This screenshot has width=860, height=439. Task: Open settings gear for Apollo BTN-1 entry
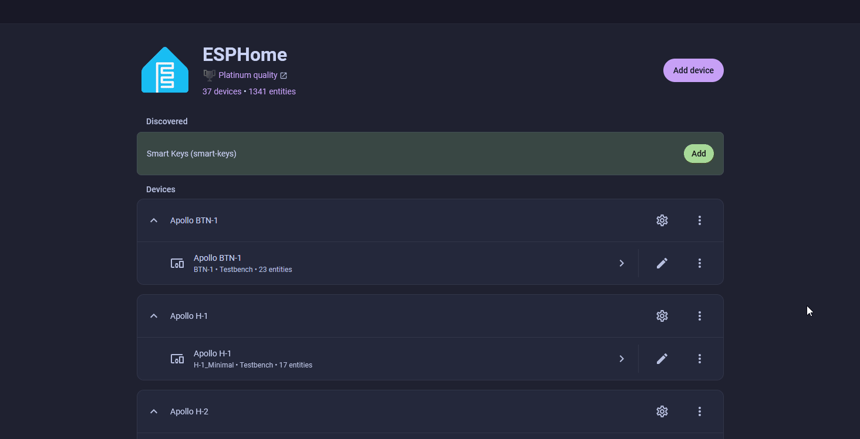[662, 220]
